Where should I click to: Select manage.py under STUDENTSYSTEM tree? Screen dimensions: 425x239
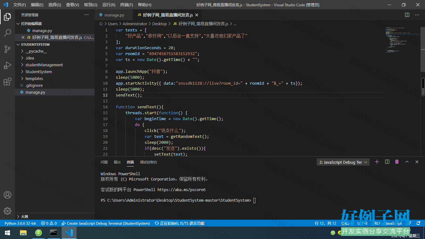(55, 92)
